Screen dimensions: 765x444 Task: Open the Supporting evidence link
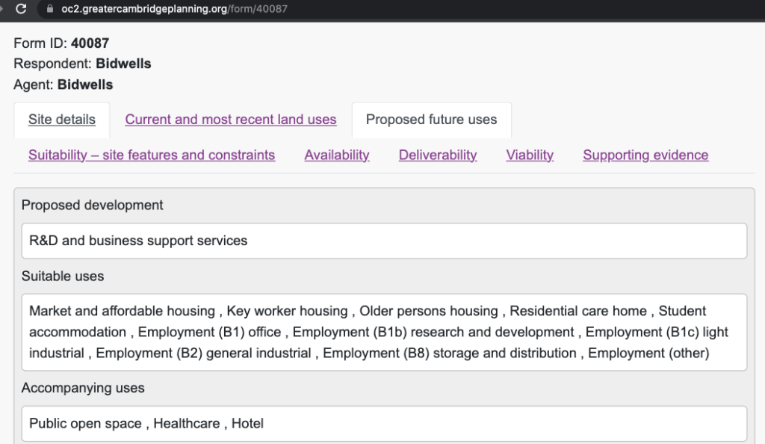645,155
